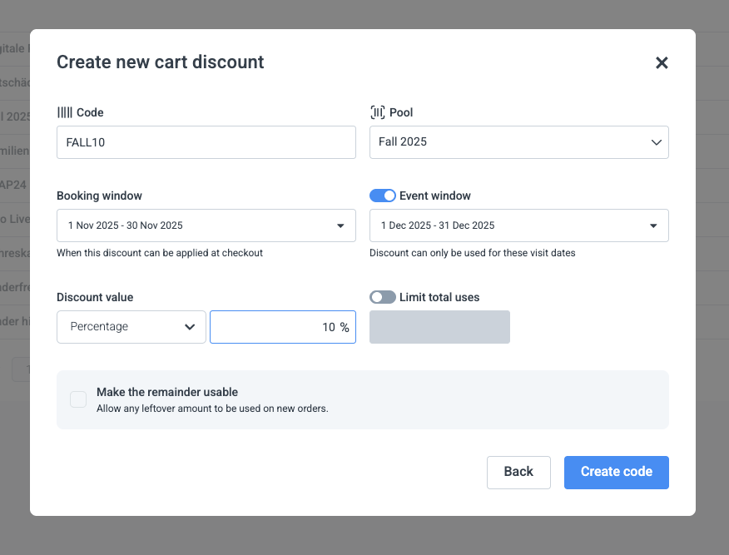Disable the Event window toggle
This screenshot has width=729, height=555.
point(383,196)
